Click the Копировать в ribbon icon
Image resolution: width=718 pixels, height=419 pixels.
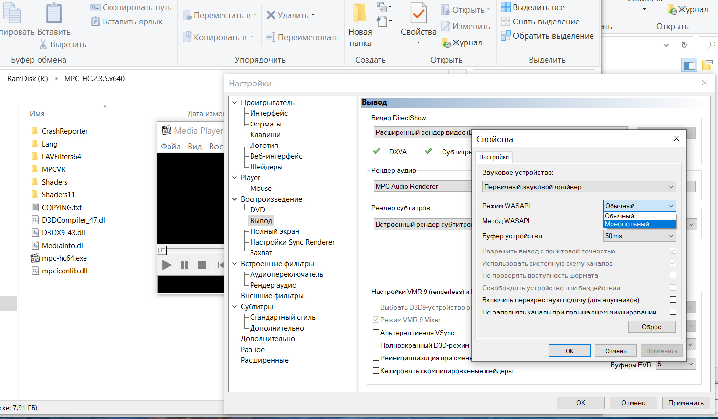tap(187, 37)
